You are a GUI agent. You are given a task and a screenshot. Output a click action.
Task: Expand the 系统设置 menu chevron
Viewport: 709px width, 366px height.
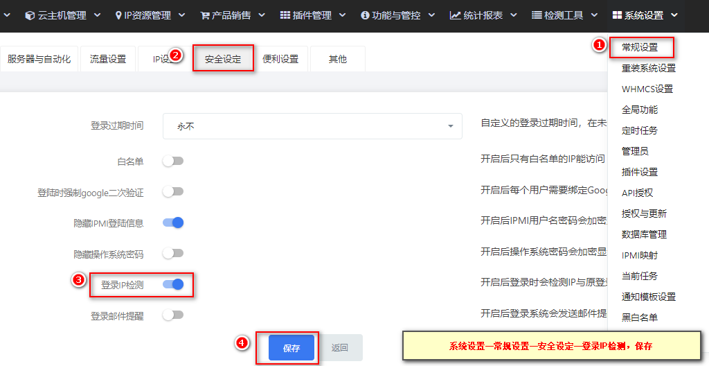point(674,15)
